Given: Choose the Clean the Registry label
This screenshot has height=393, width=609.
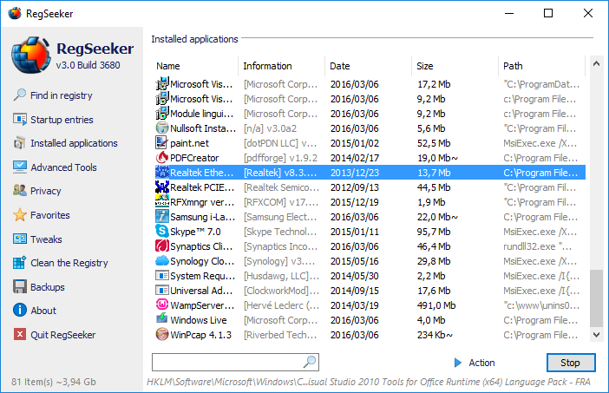Looking at the screenshot, I should (x=69, y=263).
